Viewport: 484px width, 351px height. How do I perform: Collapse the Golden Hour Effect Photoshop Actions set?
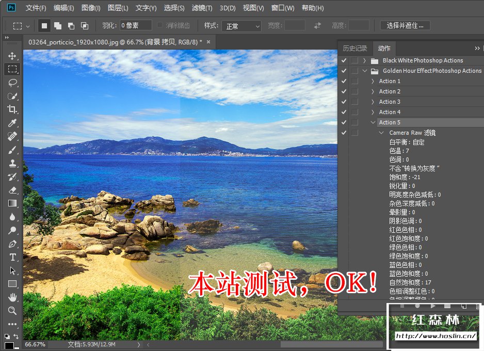[364, 71]
